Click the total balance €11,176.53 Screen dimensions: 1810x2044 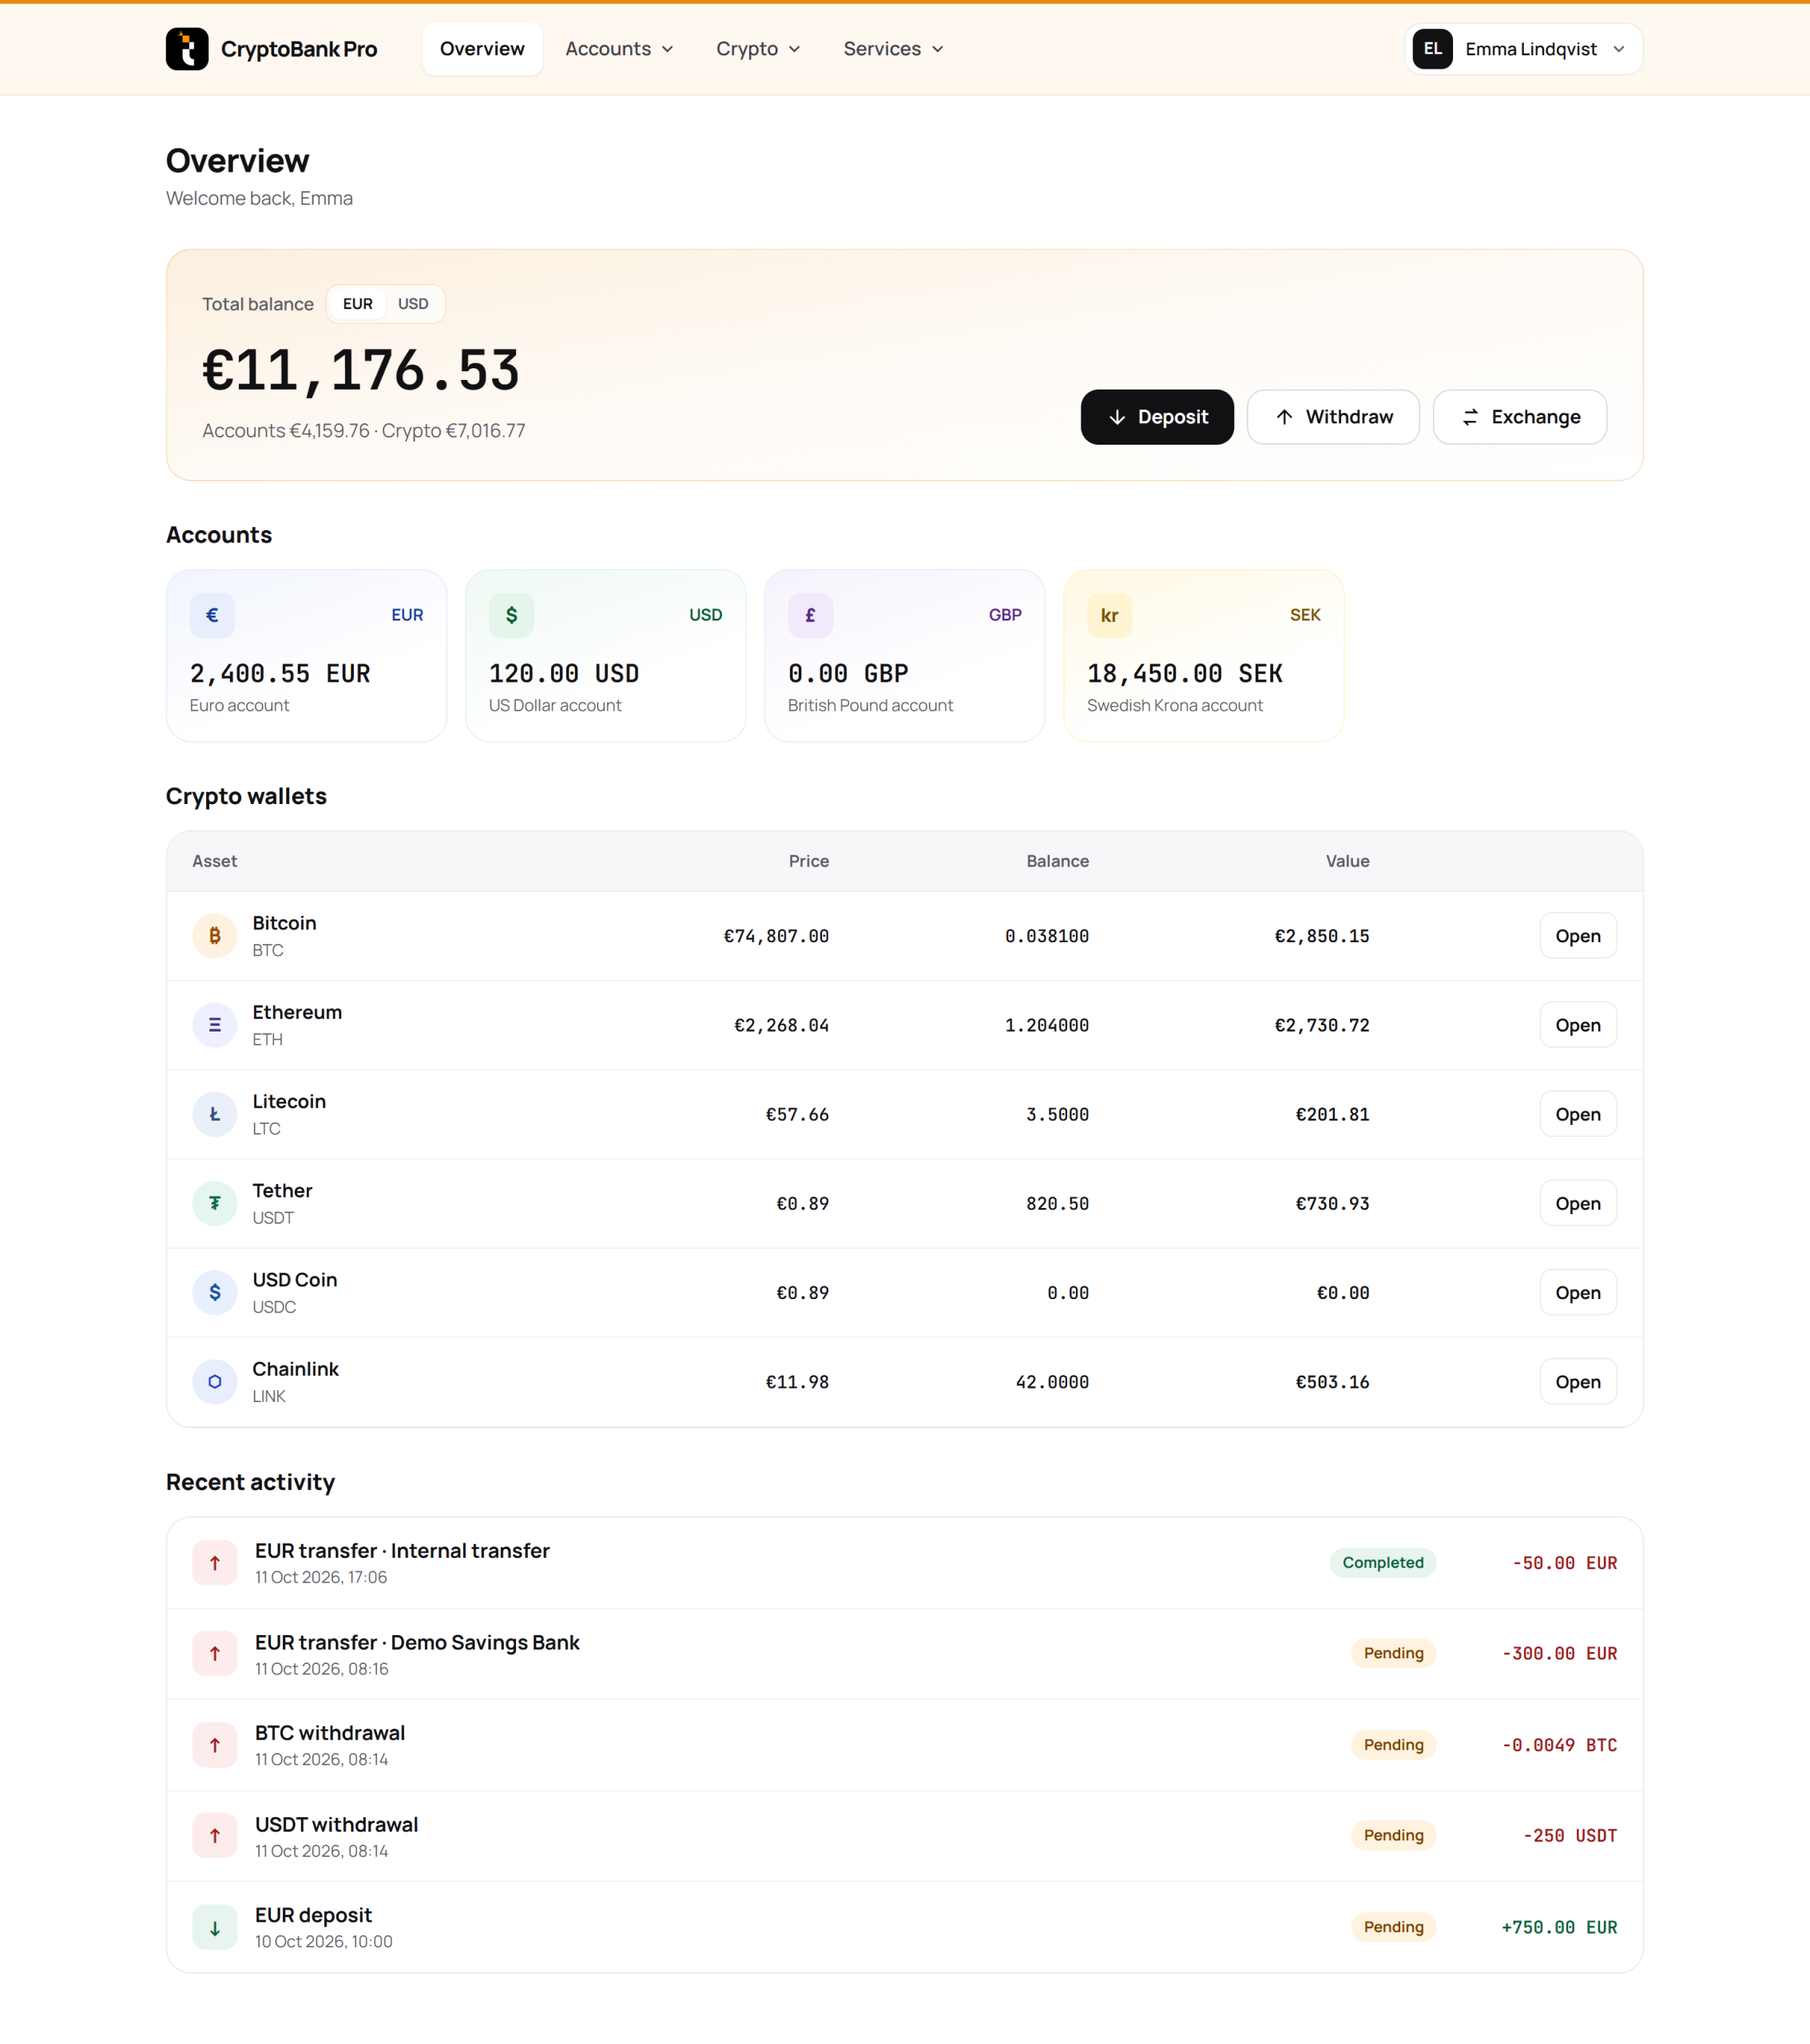[x=361, y=370]
